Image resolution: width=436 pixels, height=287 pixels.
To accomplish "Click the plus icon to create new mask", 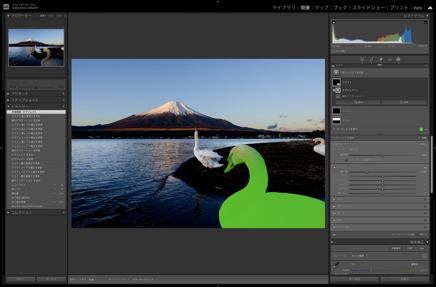I will pyautogui.click(x=336, y=73).
